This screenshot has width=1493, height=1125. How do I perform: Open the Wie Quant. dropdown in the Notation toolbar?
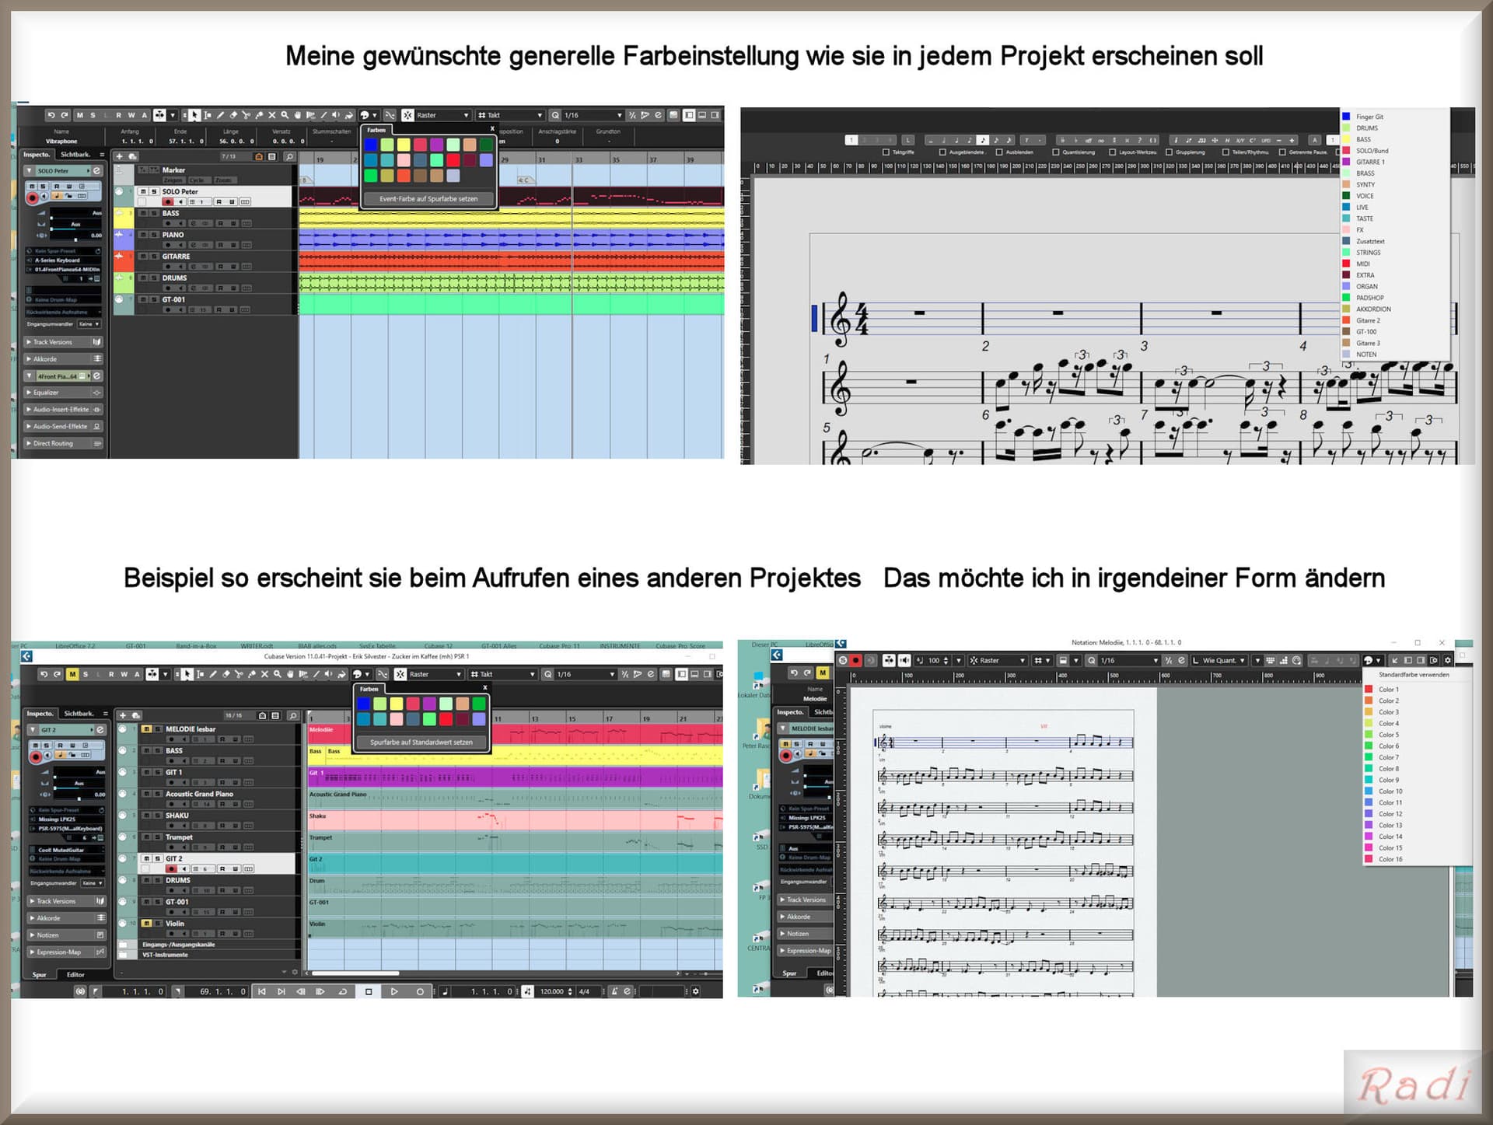pos(1219,660)
